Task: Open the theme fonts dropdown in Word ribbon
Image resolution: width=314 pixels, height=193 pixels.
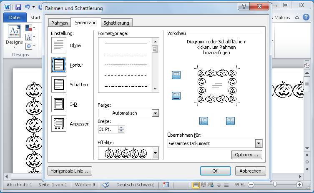Action: point(30,37)
